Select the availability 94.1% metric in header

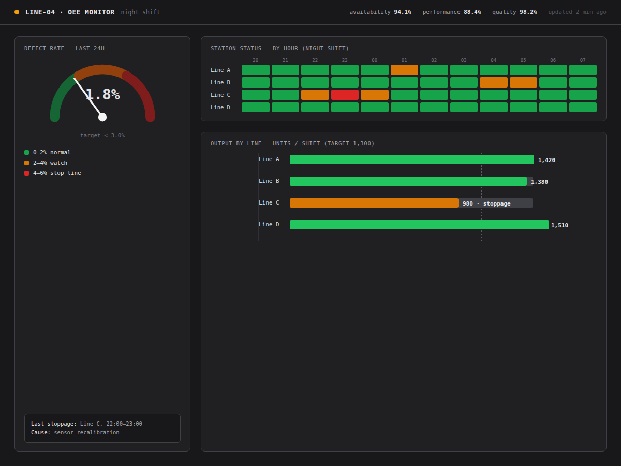click(380, 12)
